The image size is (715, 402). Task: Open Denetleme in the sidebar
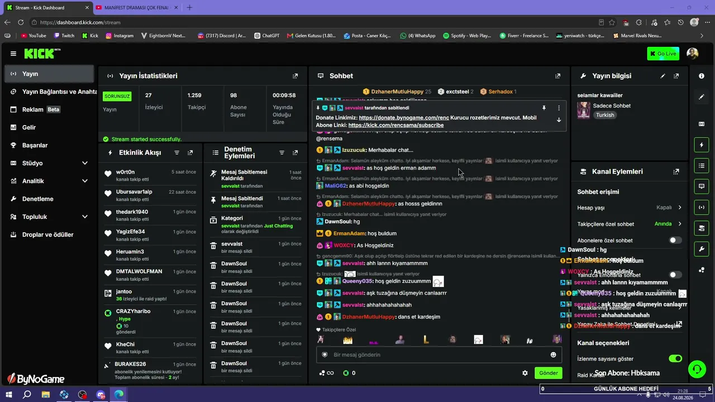point(49,199)
